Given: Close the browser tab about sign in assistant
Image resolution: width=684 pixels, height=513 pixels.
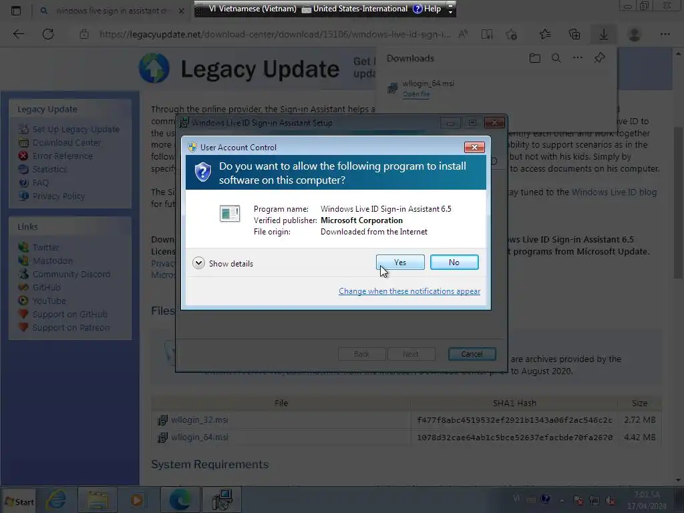Looking at the screenshot, I should click(182, 11).
